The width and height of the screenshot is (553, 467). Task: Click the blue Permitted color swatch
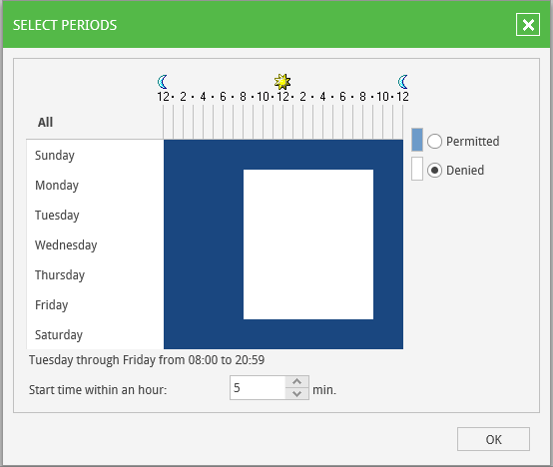pos(417,140)
